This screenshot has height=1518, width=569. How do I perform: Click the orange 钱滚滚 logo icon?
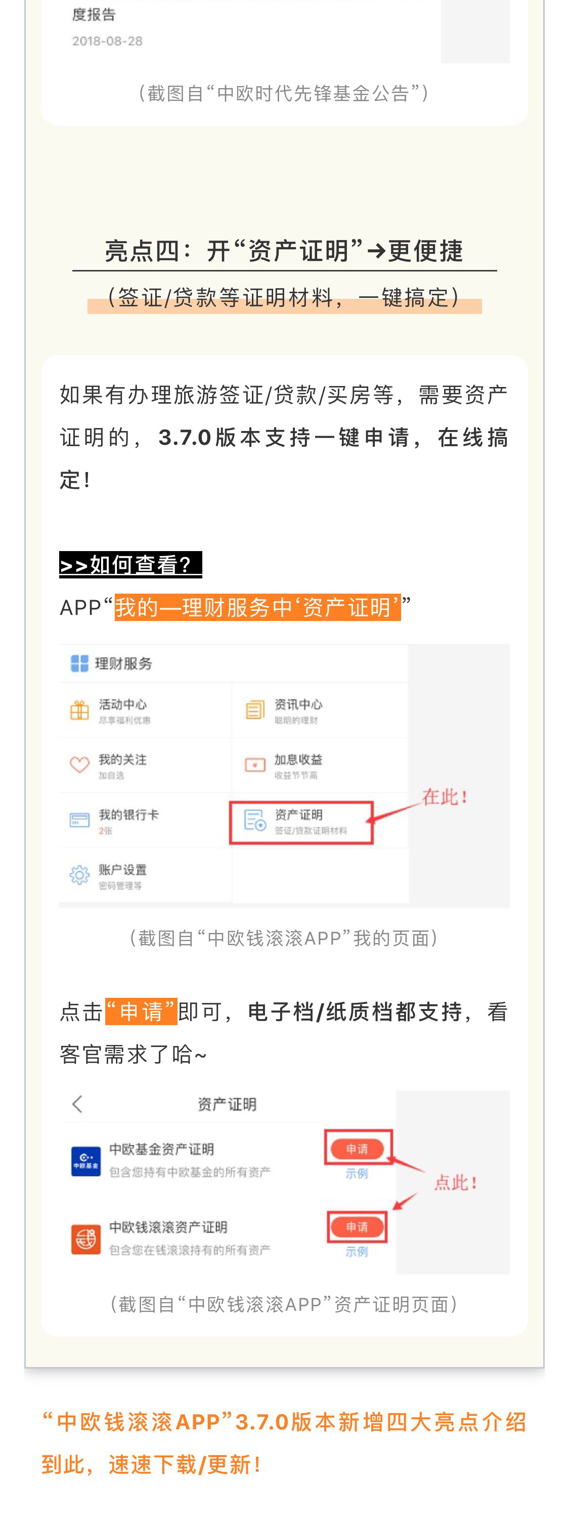coord(86,1239)
